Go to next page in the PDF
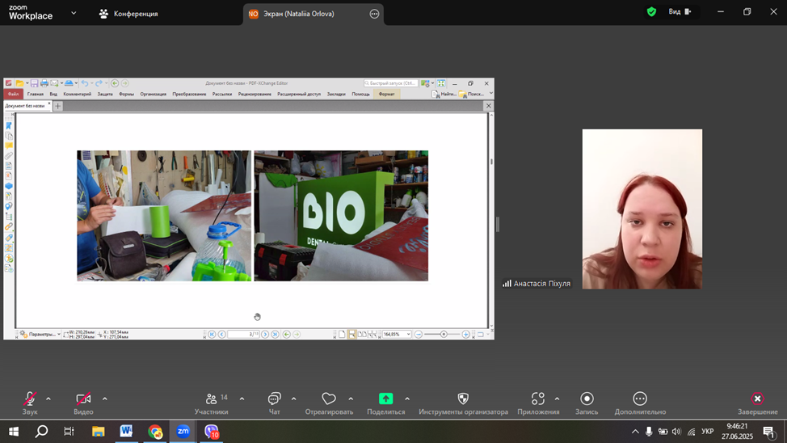 265,334
